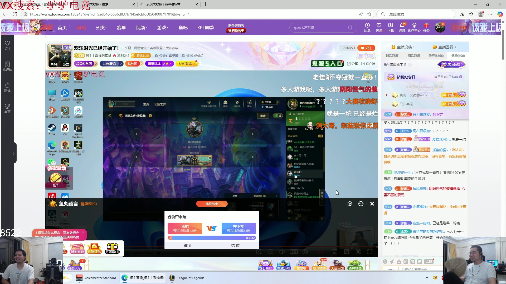Click the 可领取(1) gift box icon

(x=112, y=248)
